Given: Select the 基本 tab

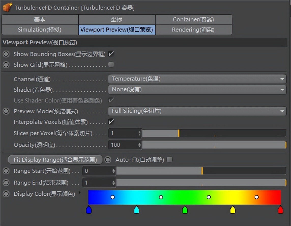Looking at the screenshot, I should pos(40,19).
